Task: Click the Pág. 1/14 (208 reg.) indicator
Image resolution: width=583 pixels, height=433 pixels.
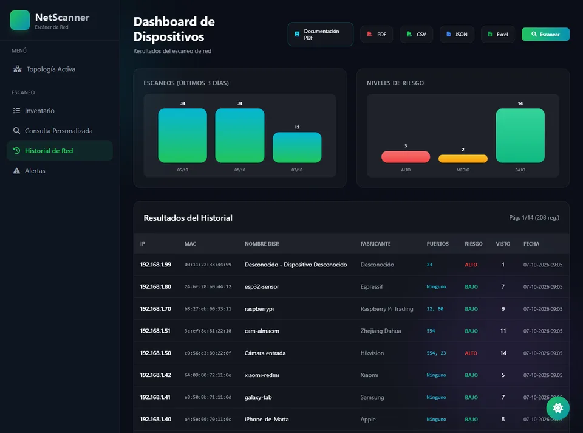Action: point(534,218)
